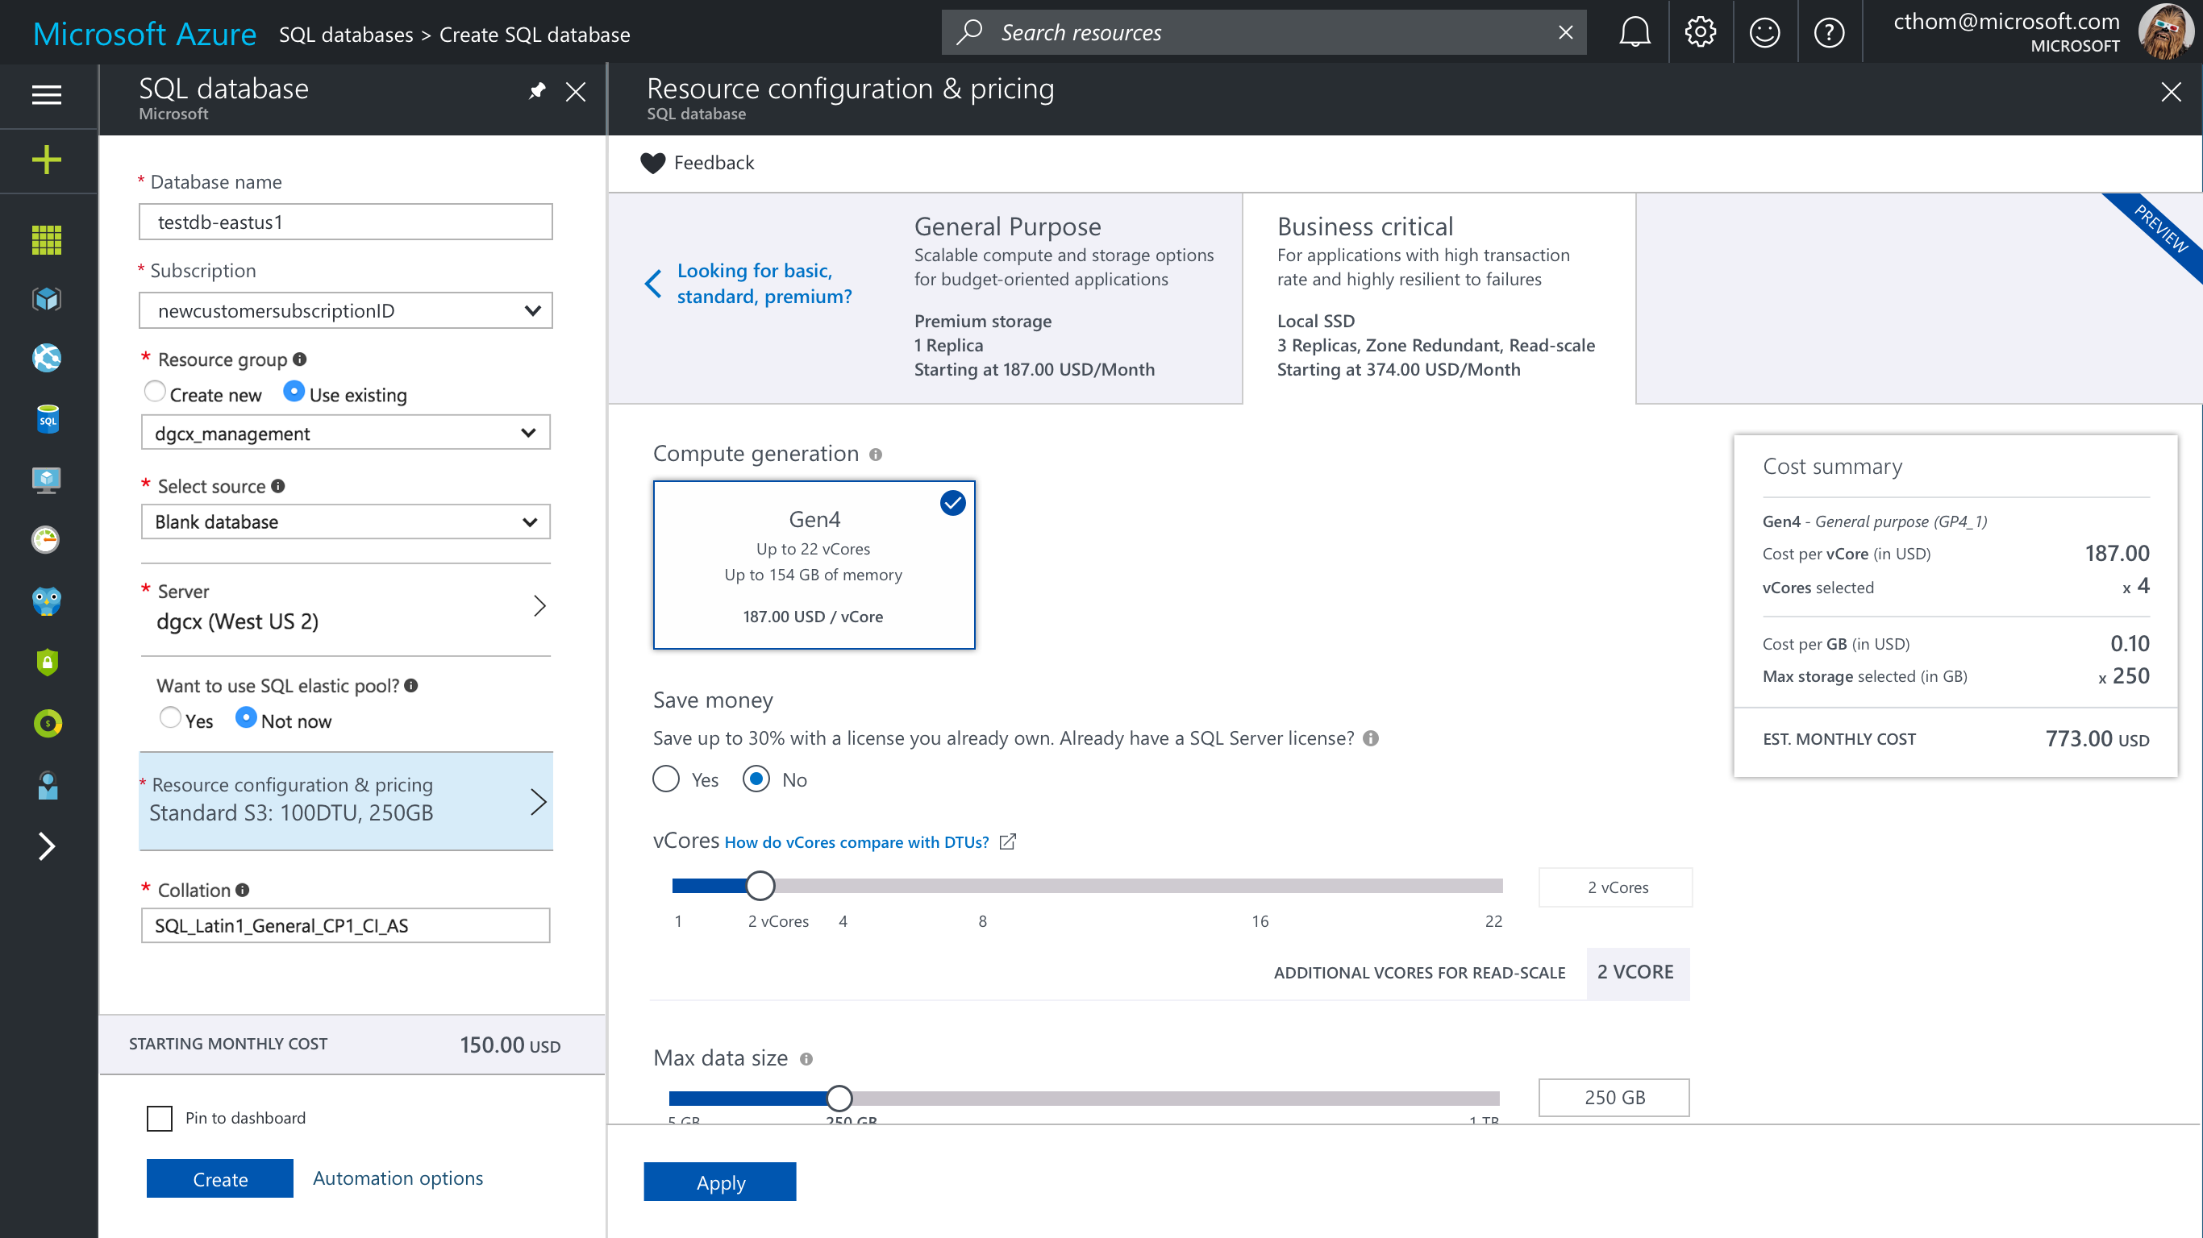Clear the search box with X
Screen dimensions: 2203x1238
coord(1565,32)
